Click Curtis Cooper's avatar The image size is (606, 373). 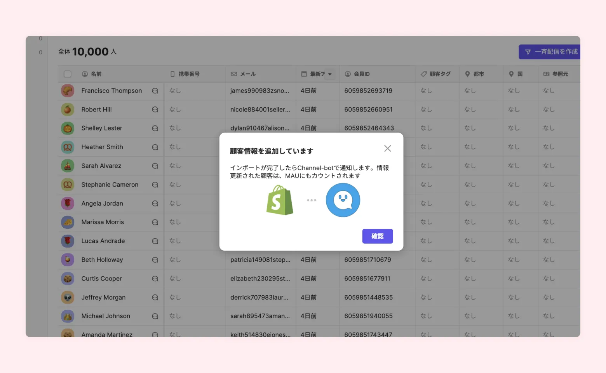coord(68,279)
